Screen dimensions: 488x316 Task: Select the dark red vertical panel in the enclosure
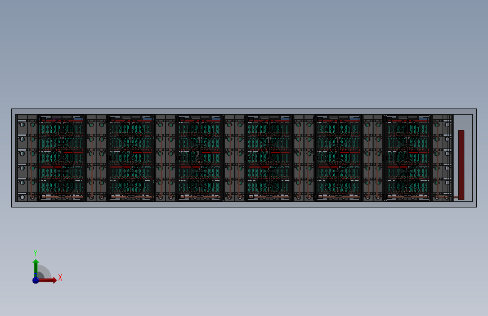point(461,165)
